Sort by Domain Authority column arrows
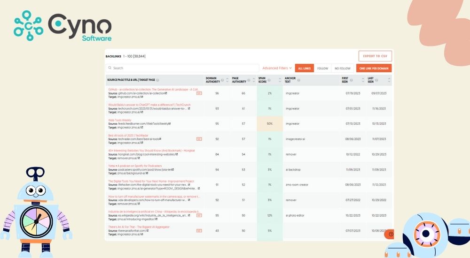This screenshot has width=470, height=258. (227, 80)
